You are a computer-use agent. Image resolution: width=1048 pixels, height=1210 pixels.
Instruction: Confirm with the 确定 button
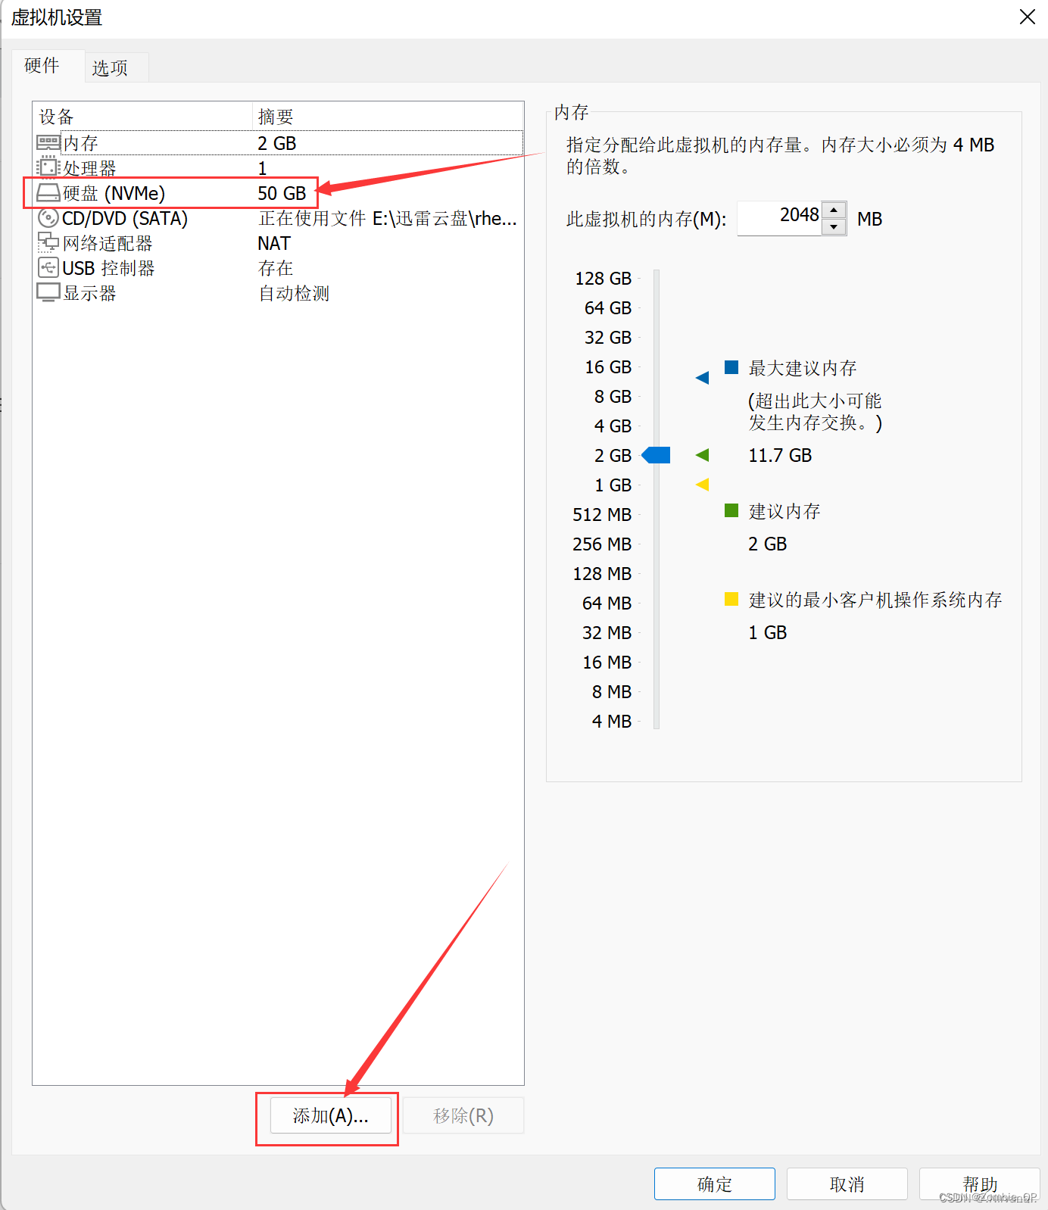(715, 1183)
